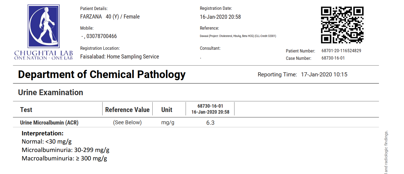Click the mobile number 03078700466
The height and width of the screenshot is (174, 404).
click(x=101, y=36)
